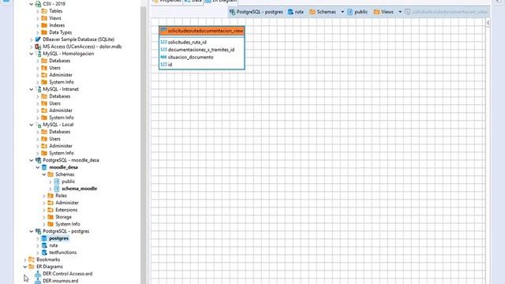Select the Roles folder under moodle_desa

[x=61, y=196]
